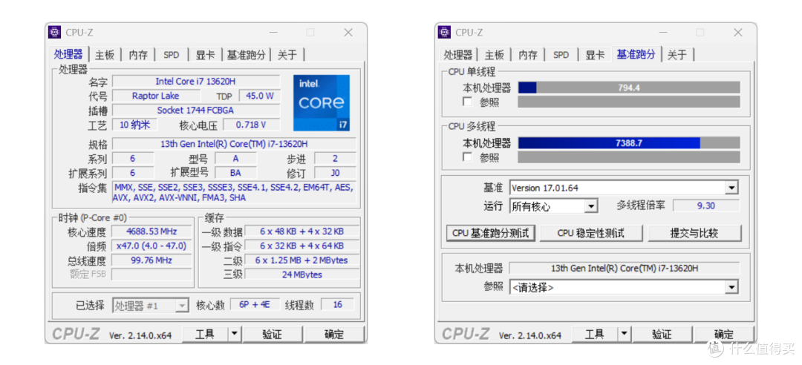Open 工具 dropdown arrow in right window
The image size is (802, 365).
click(625, 335)
